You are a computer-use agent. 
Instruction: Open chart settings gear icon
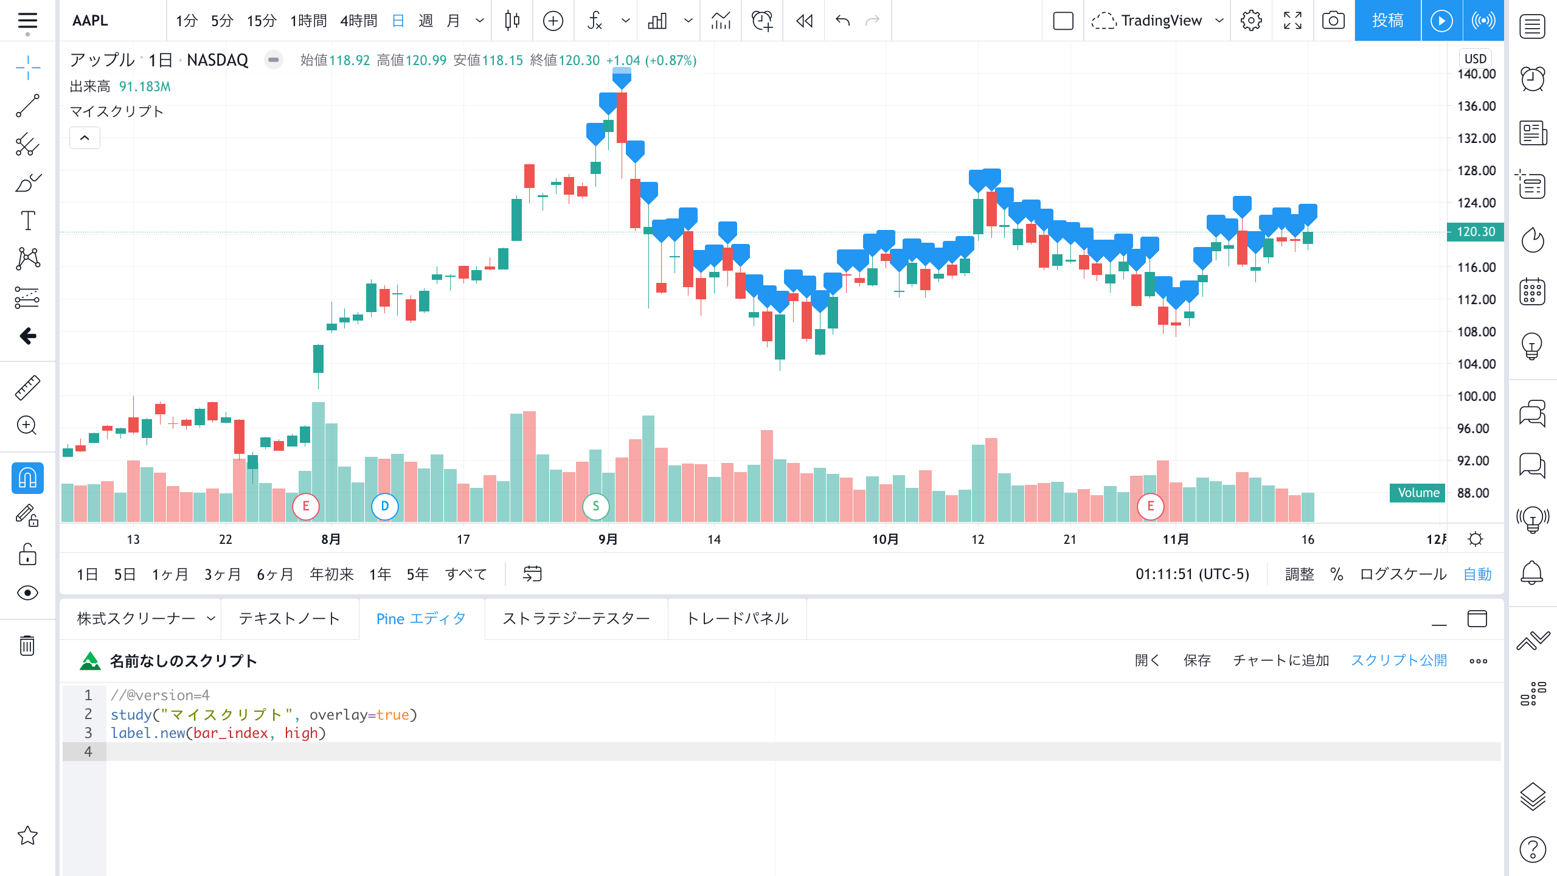coord(1250,21)
